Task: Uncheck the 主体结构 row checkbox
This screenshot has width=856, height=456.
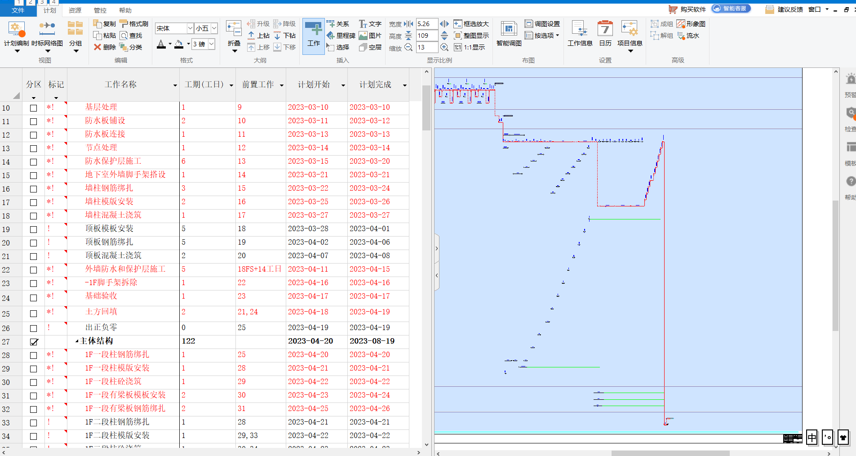Action: coord(34,342)
